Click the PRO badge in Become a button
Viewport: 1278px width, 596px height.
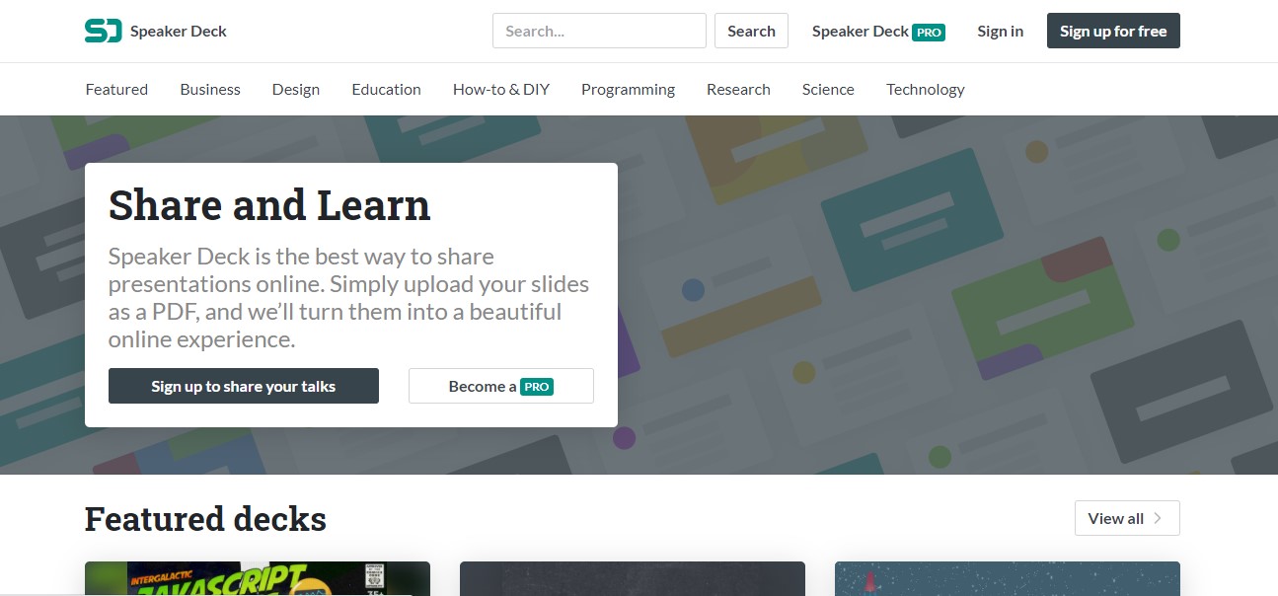(537, 387)
